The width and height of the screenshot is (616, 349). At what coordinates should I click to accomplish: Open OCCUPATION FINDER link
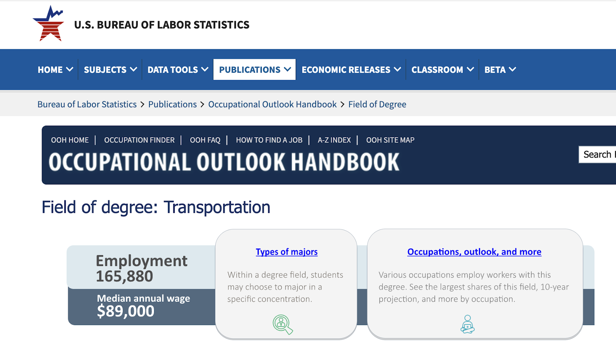coord(139,140)
